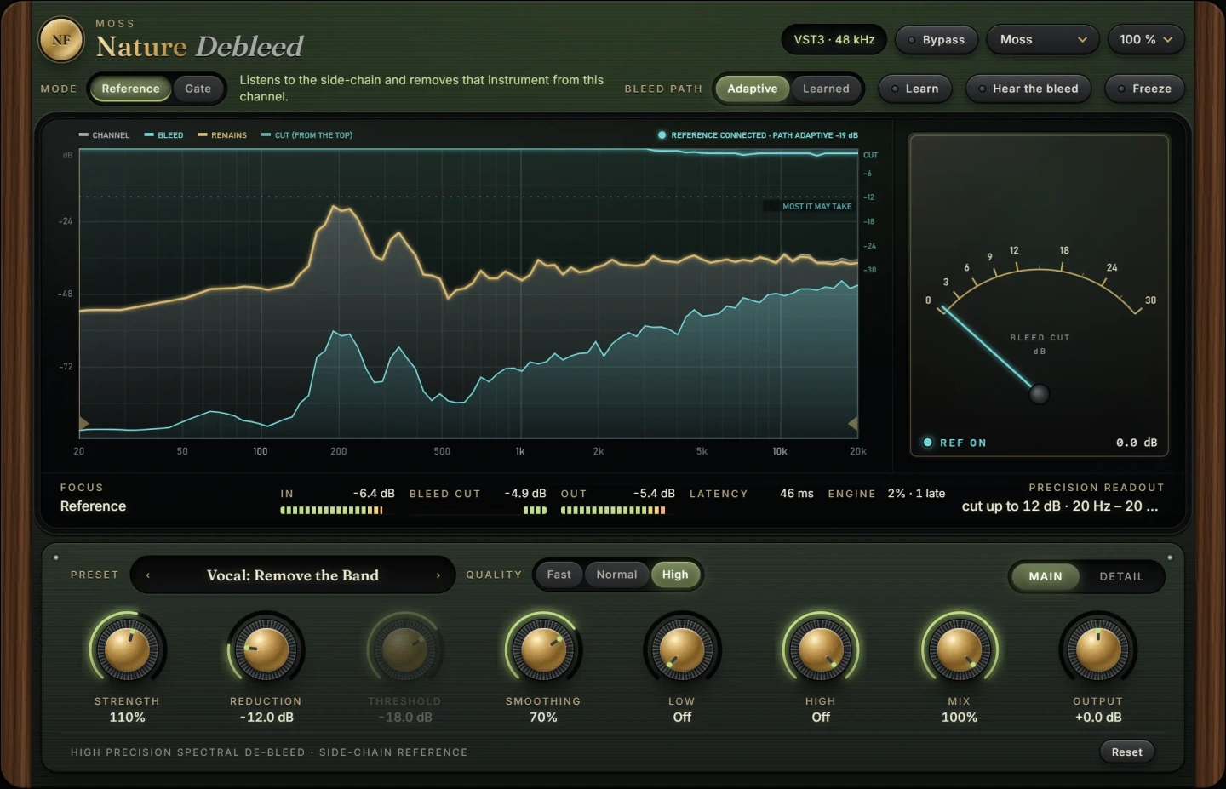
Task: Click the bleed cut meter needle pivot
Action: [1039, 394]
